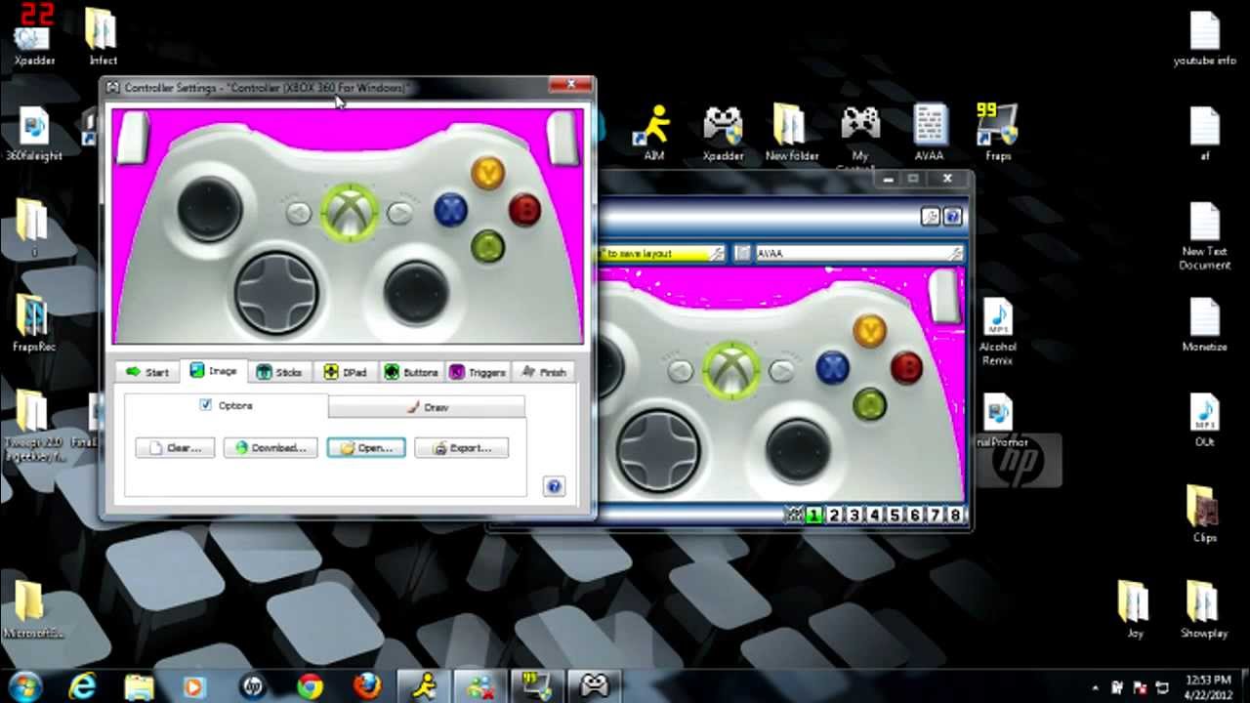
Task: Click the Export... button
Action: 462,448
